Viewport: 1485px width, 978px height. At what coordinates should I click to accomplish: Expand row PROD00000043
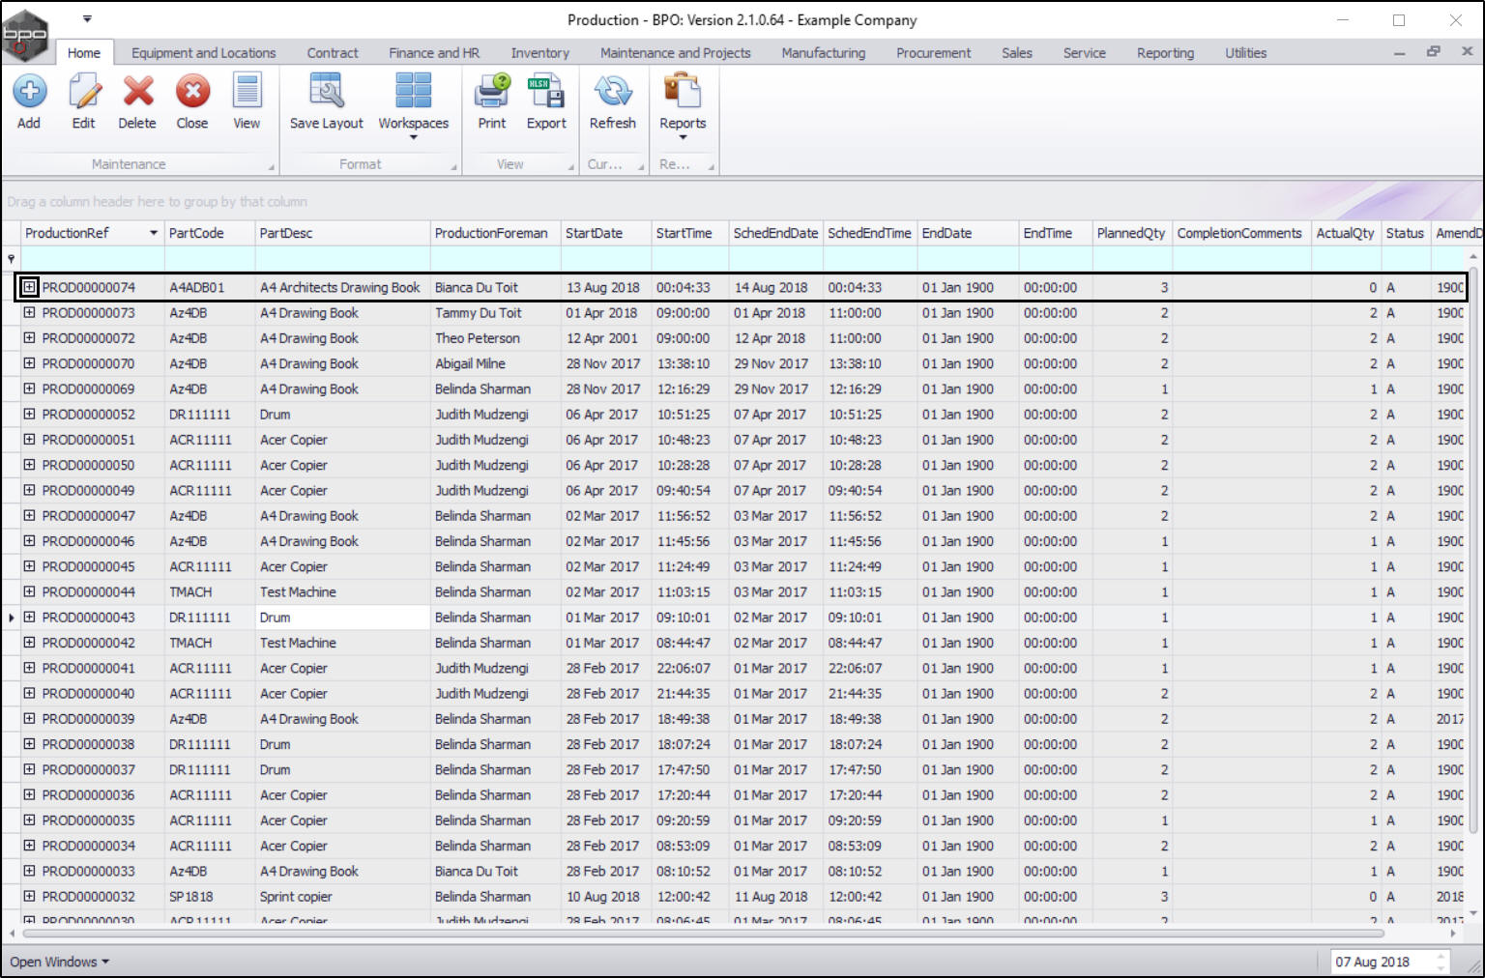30,617
